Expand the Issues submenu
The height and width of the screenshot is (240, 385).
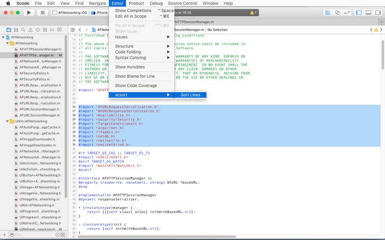(x=141, y=37)
